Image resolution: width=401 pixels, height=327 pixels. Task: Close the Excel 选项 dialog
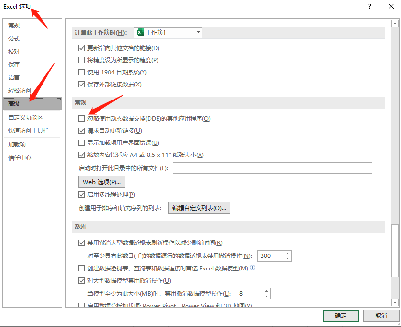click(391, 6)
